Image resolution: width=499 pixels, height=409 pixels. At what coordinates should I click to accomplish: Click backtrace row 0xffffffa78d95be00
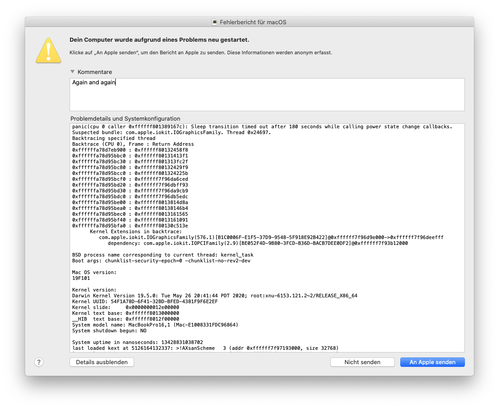coord(130,202)
